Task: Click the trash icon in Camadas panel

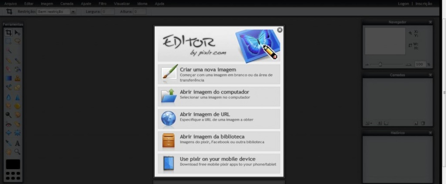Action: coord(423,123)
